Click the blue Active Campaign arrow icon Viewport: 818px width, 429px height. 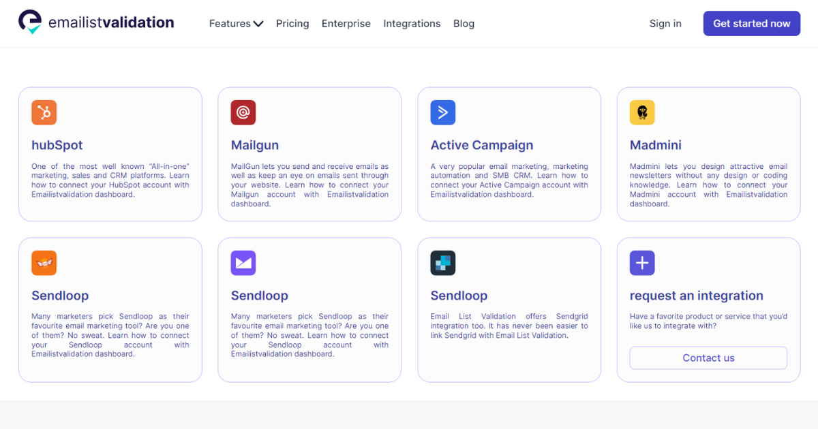coord(443,112)
